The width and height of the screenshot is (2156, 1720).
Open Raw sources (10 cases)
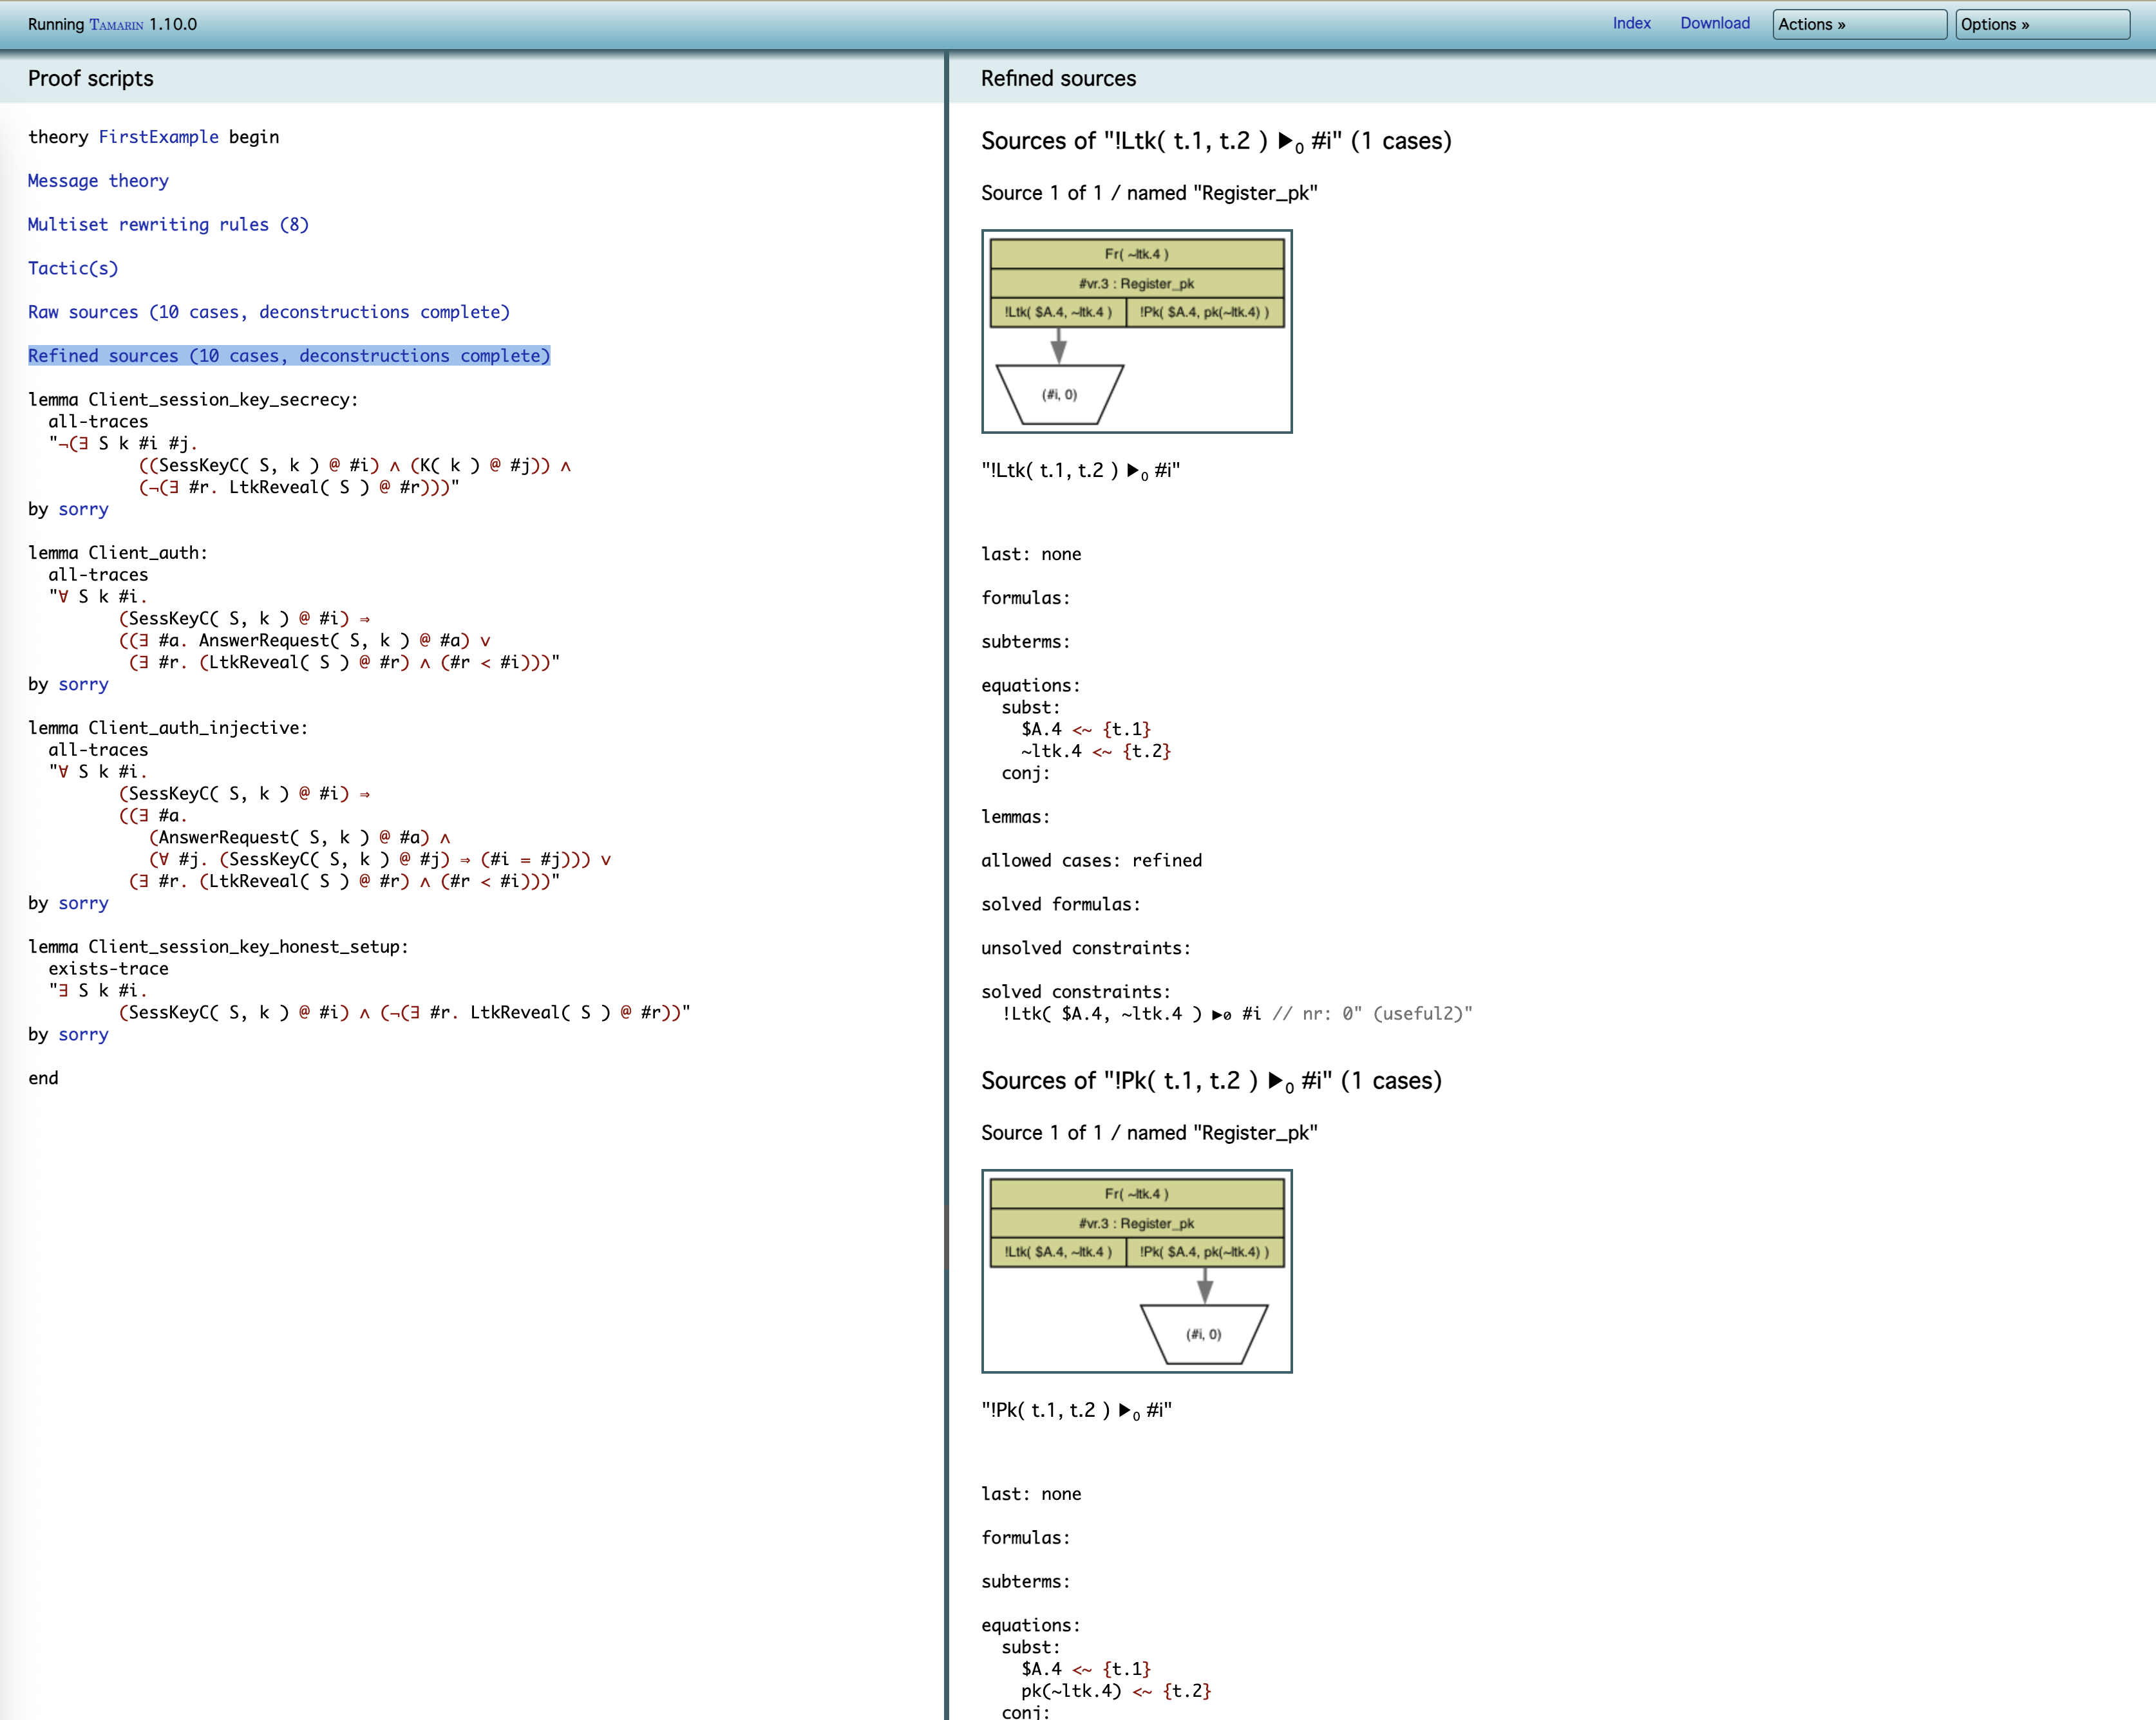268,312
